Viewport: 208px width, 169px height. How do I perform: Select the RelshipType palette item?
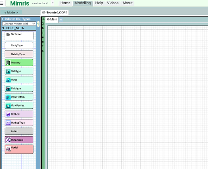coord(19,54)
